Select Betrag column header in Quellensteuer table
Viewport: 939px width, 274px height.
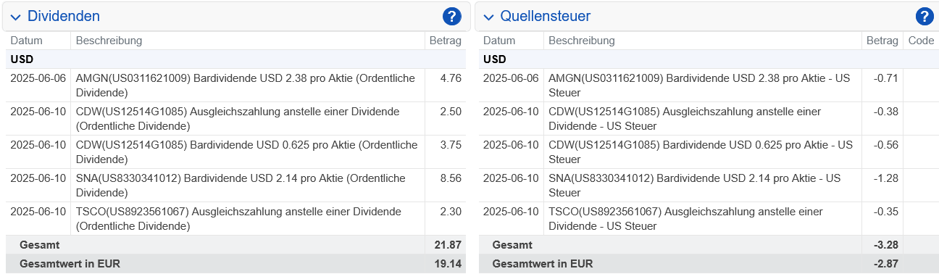882,41
